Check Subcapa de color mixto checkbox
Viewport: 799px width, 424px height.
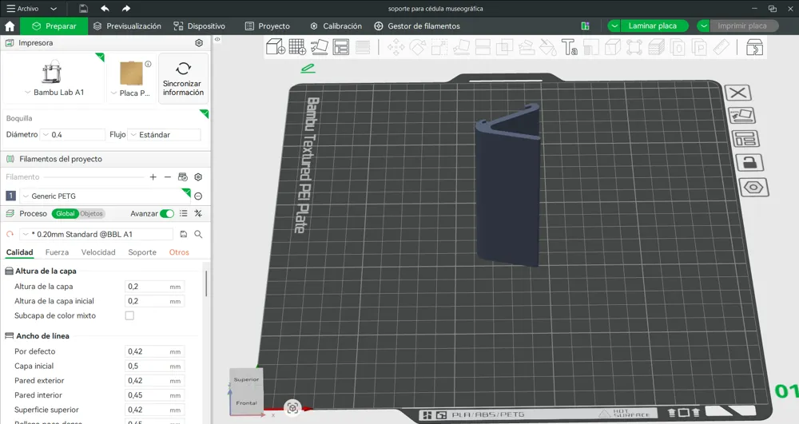click(129, 315)
